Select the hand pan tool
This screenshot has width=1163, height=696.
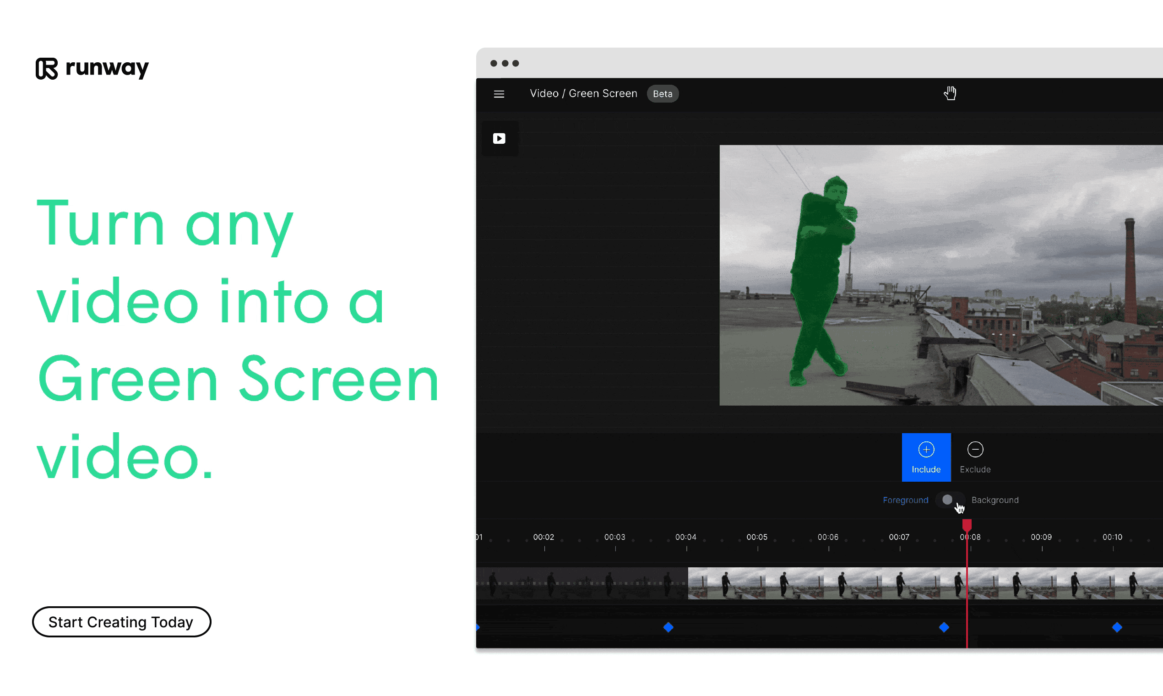click(950, 93)
